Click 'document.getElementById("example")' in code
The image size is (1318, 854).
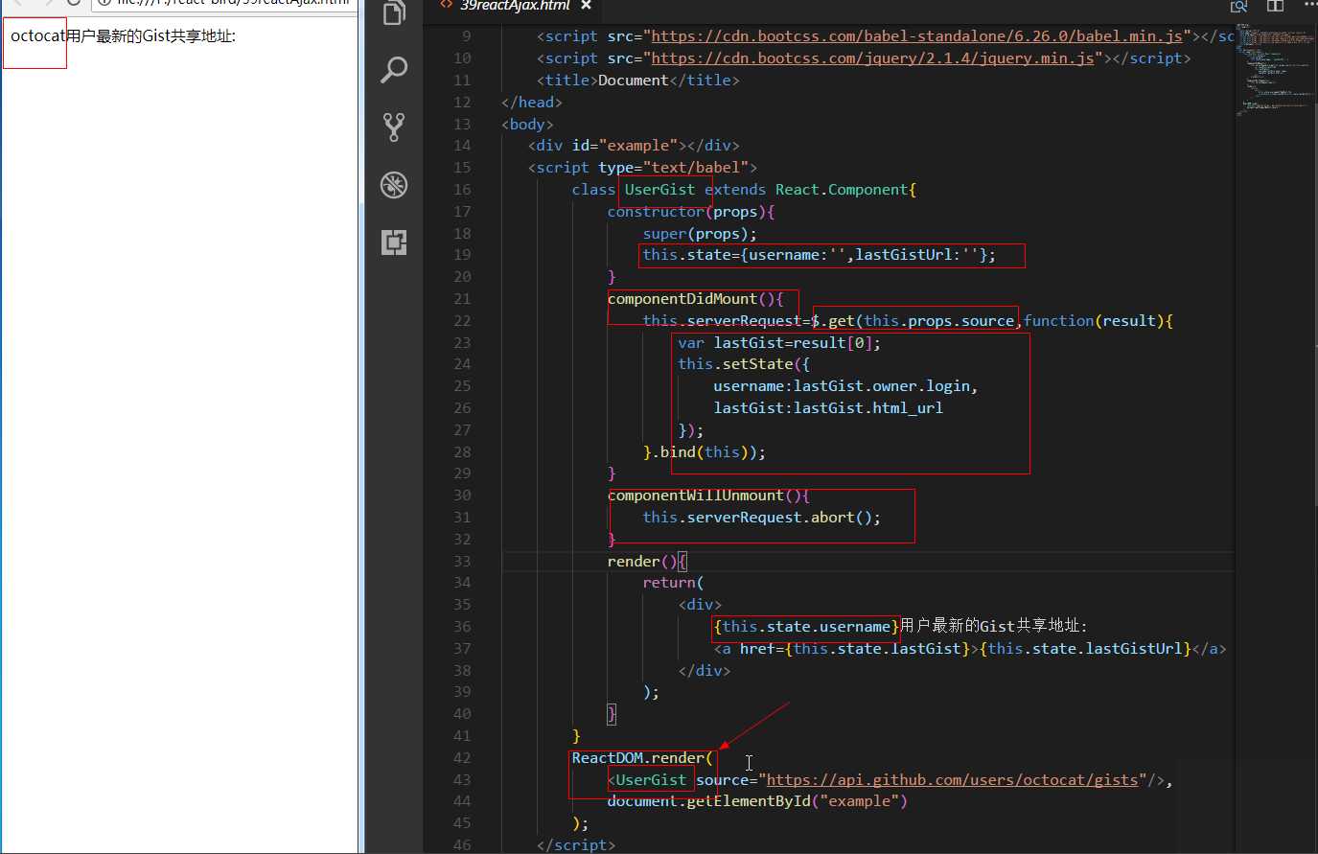click(x=757, y=801)
